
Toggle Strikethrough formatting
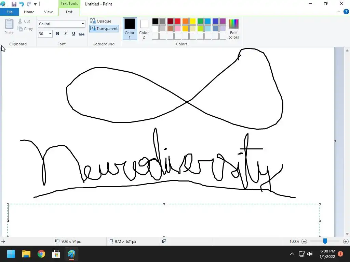point(82,34)
